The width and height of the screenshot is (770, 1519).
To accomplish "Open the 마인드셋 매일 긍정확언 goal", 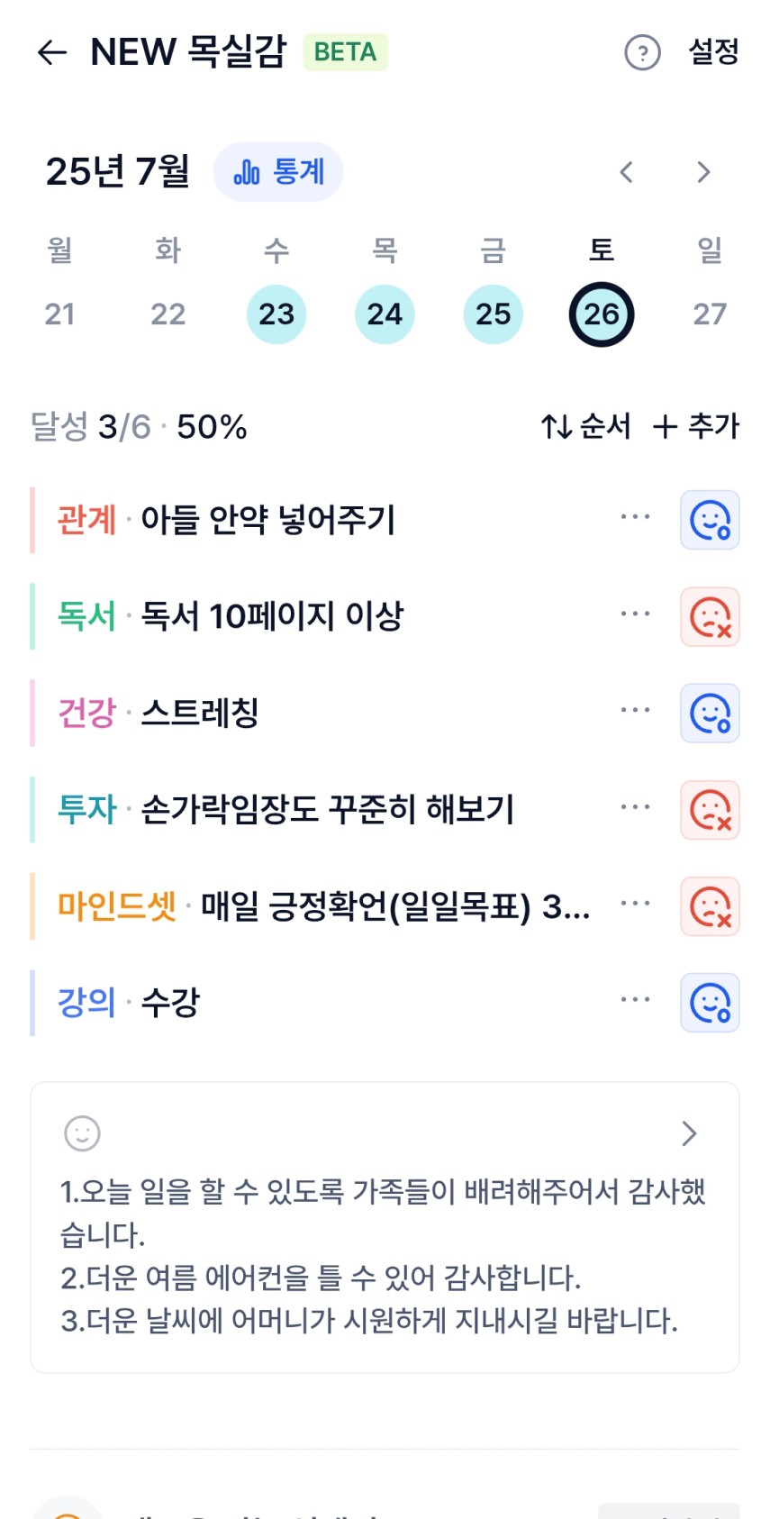I will tap(324, 906).
